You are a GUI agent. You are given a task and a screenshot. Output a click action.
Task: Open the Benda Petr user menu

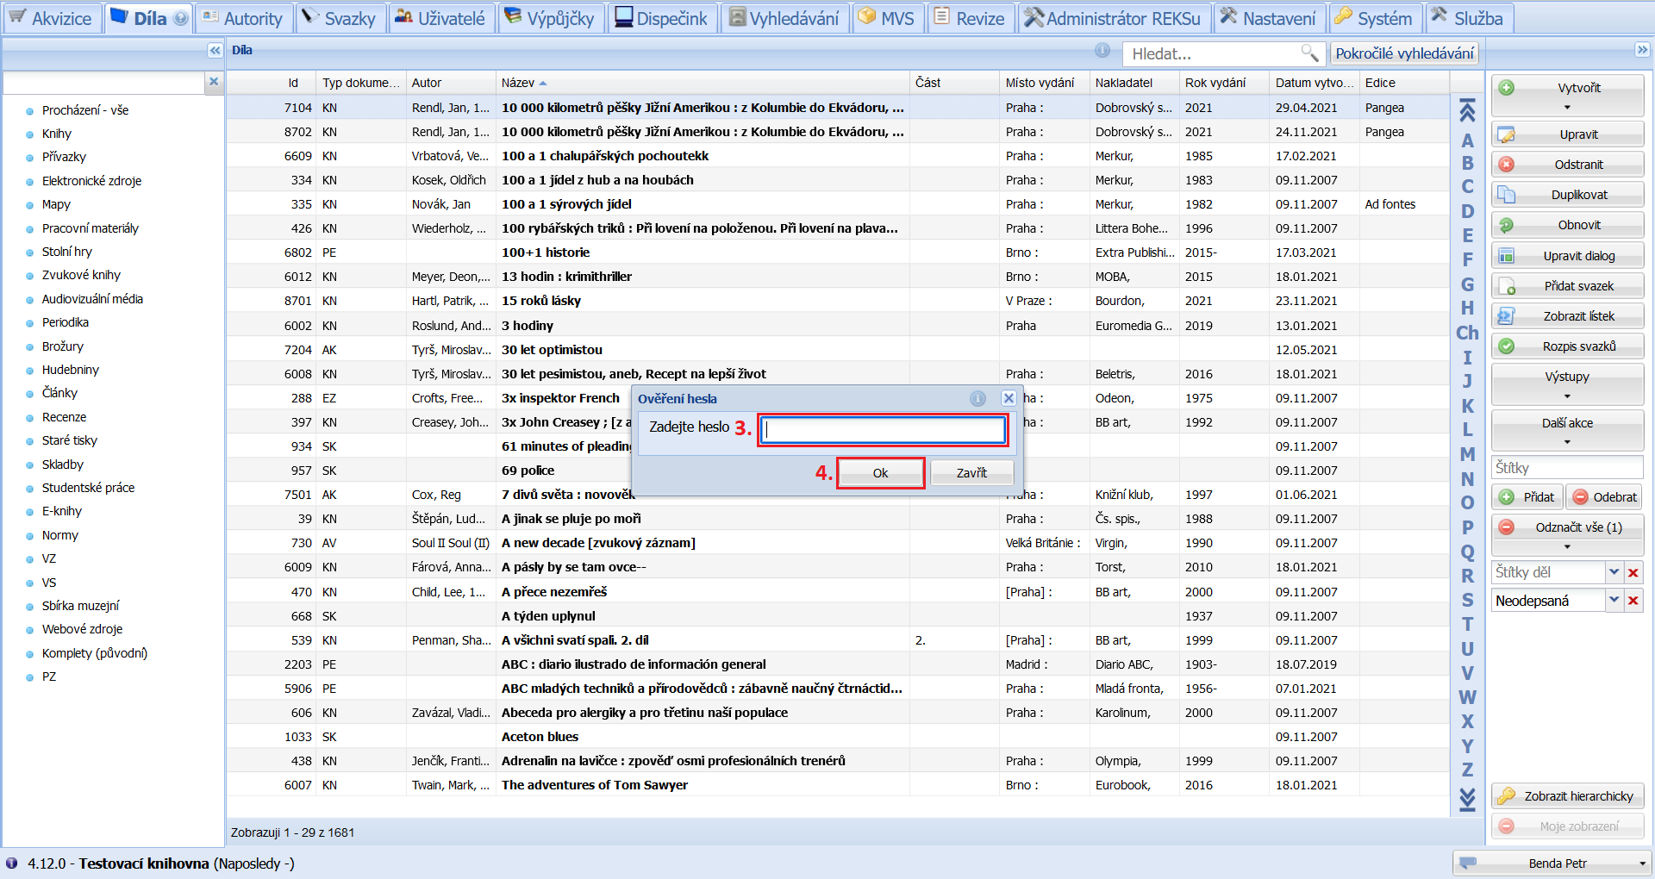(x=1552, y=863)
